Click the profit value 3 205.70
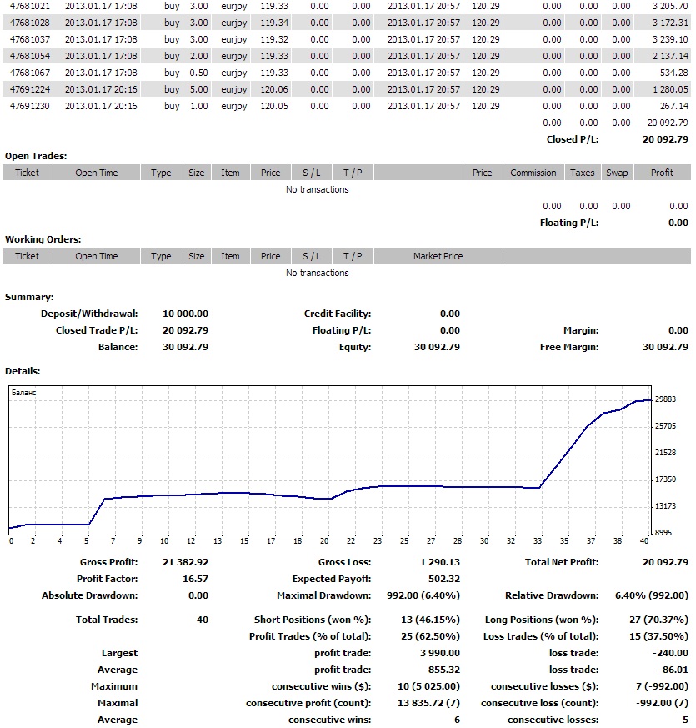Image resolution: width=696 pixels, height=728 pixels. (670, 6)
